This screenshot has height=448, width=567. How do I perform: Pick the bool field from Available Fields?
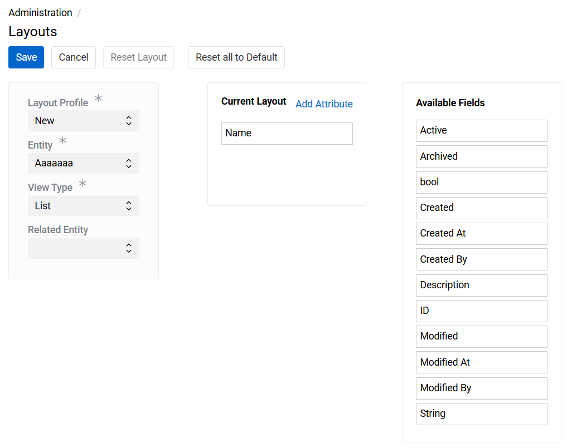click(481, 183)
